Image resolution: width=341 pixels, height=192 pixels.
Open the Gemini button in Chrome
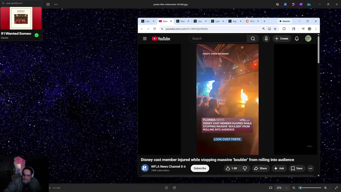tap(285, 21)
